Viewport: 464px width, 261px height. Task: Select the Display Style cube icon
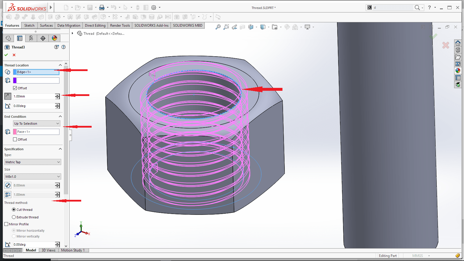(263, 27)
